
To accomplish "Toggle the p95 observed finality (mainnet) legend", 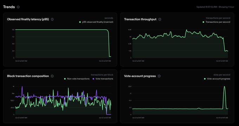I will point(96,22).
